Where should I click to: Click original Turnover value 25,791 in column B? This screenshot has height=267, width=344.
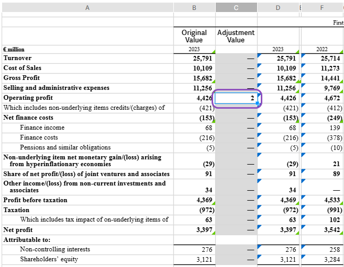[203, 59]
